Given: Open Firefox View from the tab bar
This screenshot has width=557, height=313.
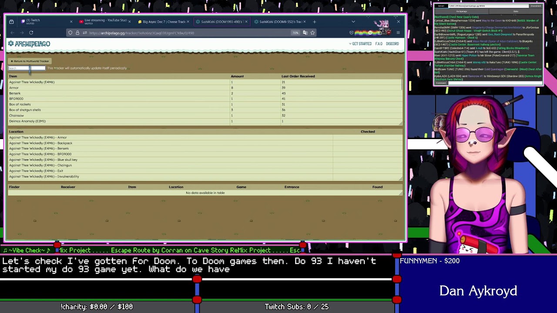Looking at the screenshot, I should pos(11,22).
